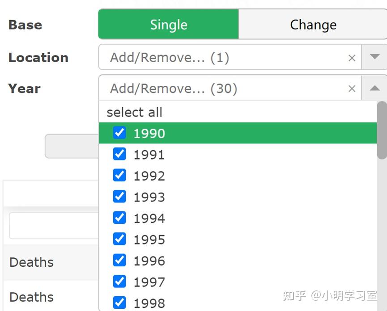Toggle the 1995 year checkbox

119,239
